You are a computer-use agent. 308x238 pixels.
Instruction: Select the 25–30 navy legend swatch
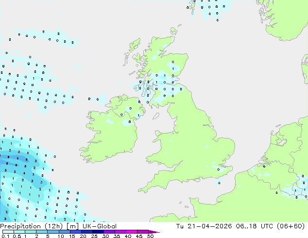click(98, 232)
